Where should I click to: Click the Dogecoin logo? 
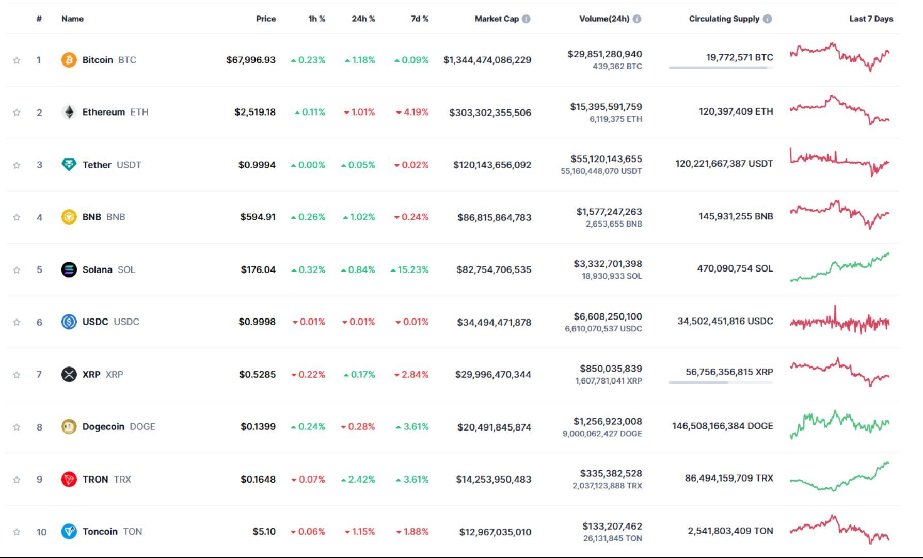(x=69, y=426)
